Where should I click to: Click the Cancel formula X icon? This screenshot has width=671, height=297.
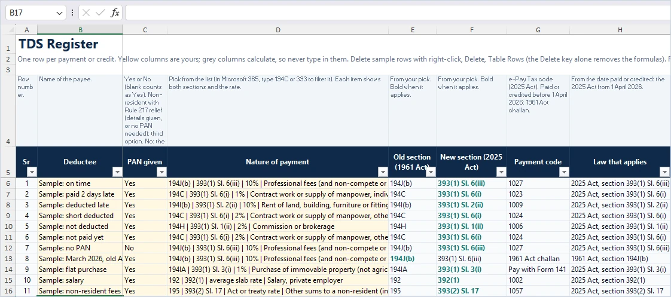click(86, 13)
